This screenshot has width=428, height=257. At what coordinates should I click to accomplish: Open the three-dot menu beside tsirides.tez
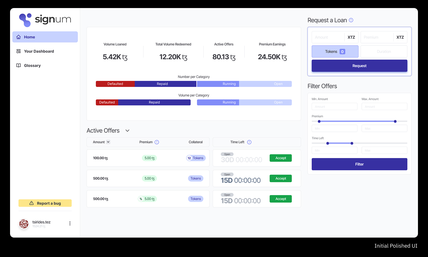click(x=70, y=224)
